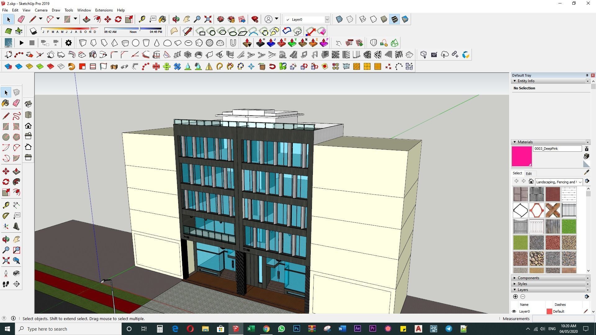Click the Stop button in Lumion toolbar
This screenshot has height=335, width=596.
tap(32, 43)
